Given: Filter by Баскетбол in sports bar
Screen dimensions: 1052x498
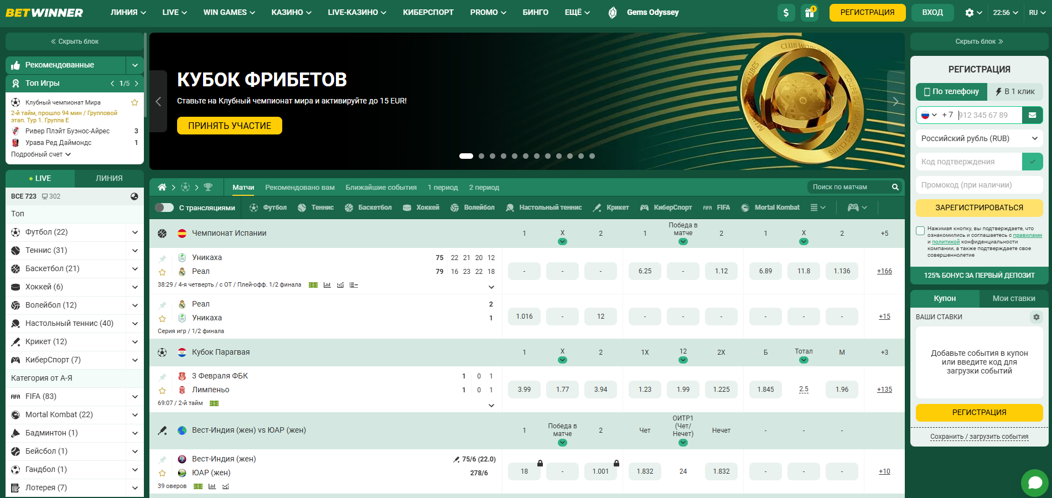Looking at the screenshot, I should click(368, 207).
